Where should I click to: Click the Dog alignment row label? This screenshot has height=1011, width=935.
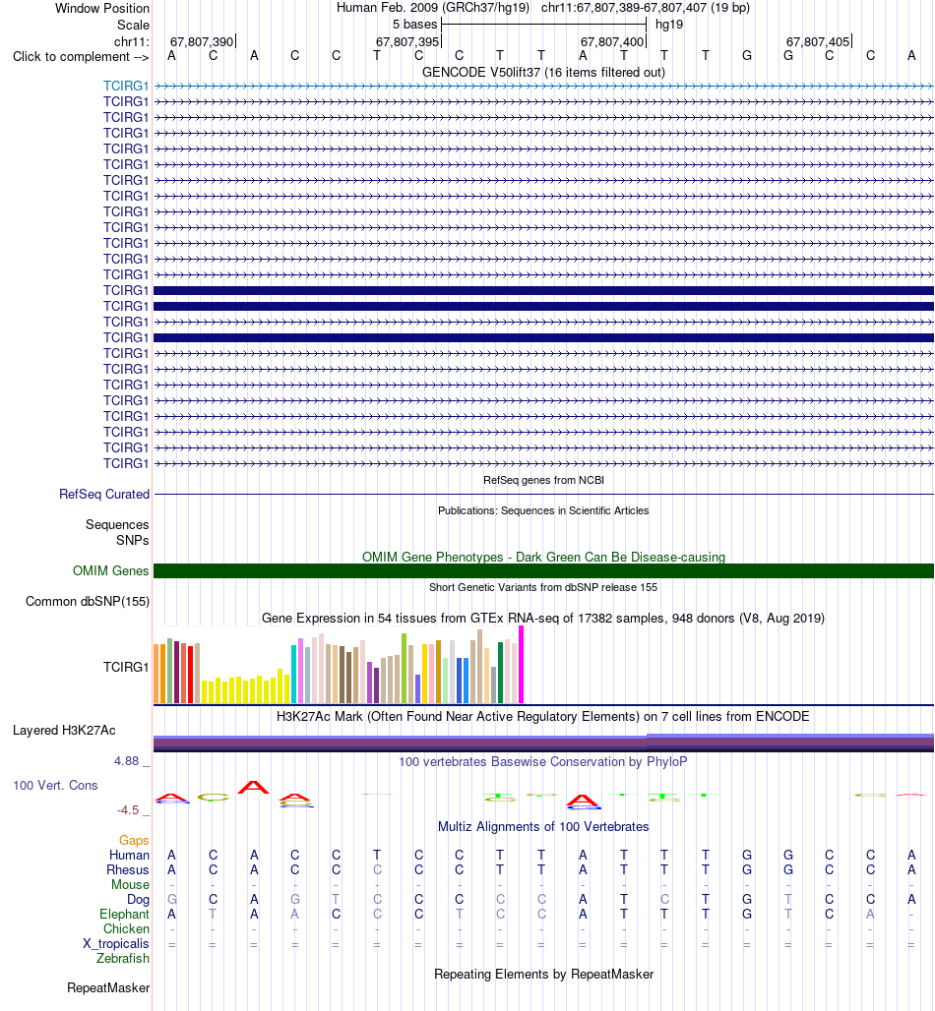[x=138, y=900]
